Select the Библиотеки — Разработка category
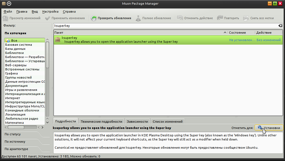Image resolution: width=285 pixels, height=161 pixels. [x=25, y=57]
